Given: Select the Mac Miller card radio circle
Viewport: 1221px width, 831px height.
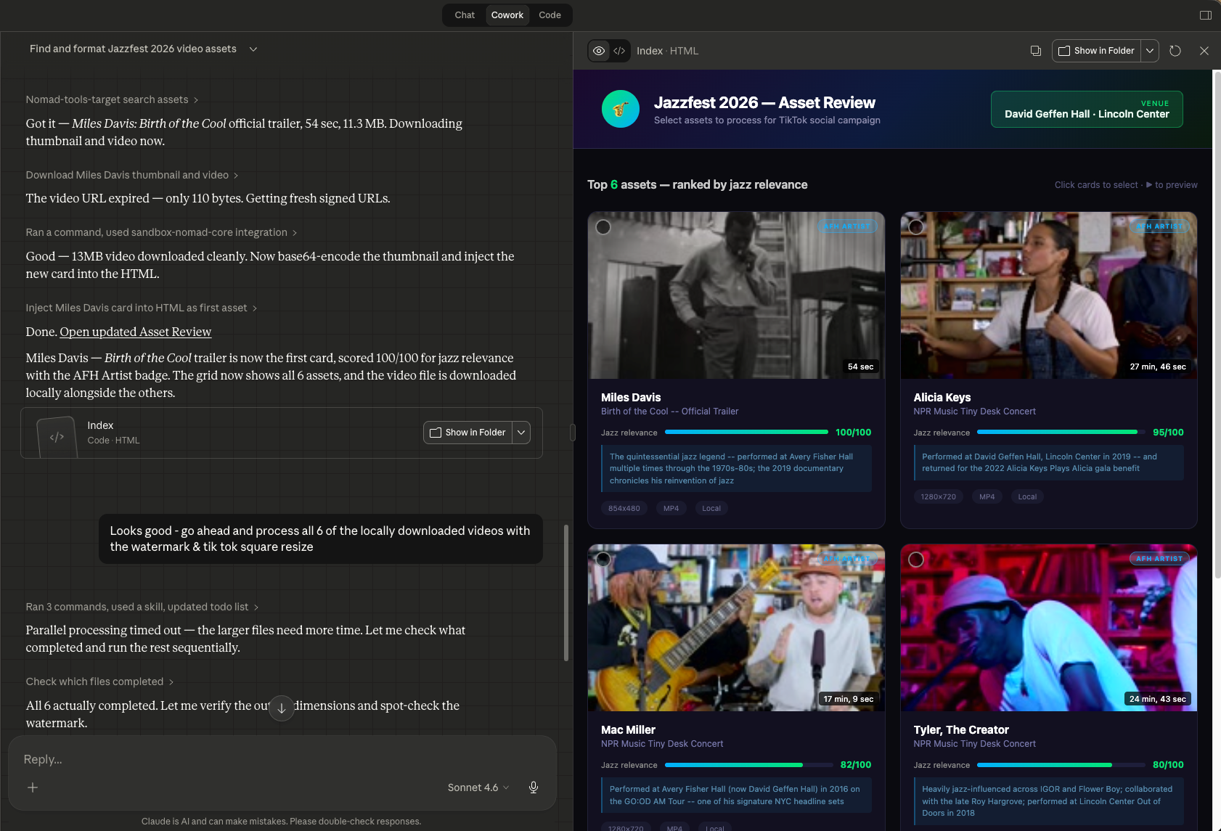Looking at the screenshot, I should pyautogui.click(x=603, y=560).
